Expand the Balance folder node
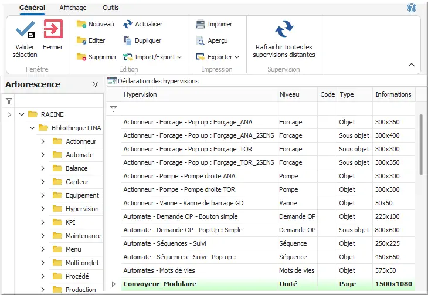This screenshot has height=295, width=428. [43, 168]
